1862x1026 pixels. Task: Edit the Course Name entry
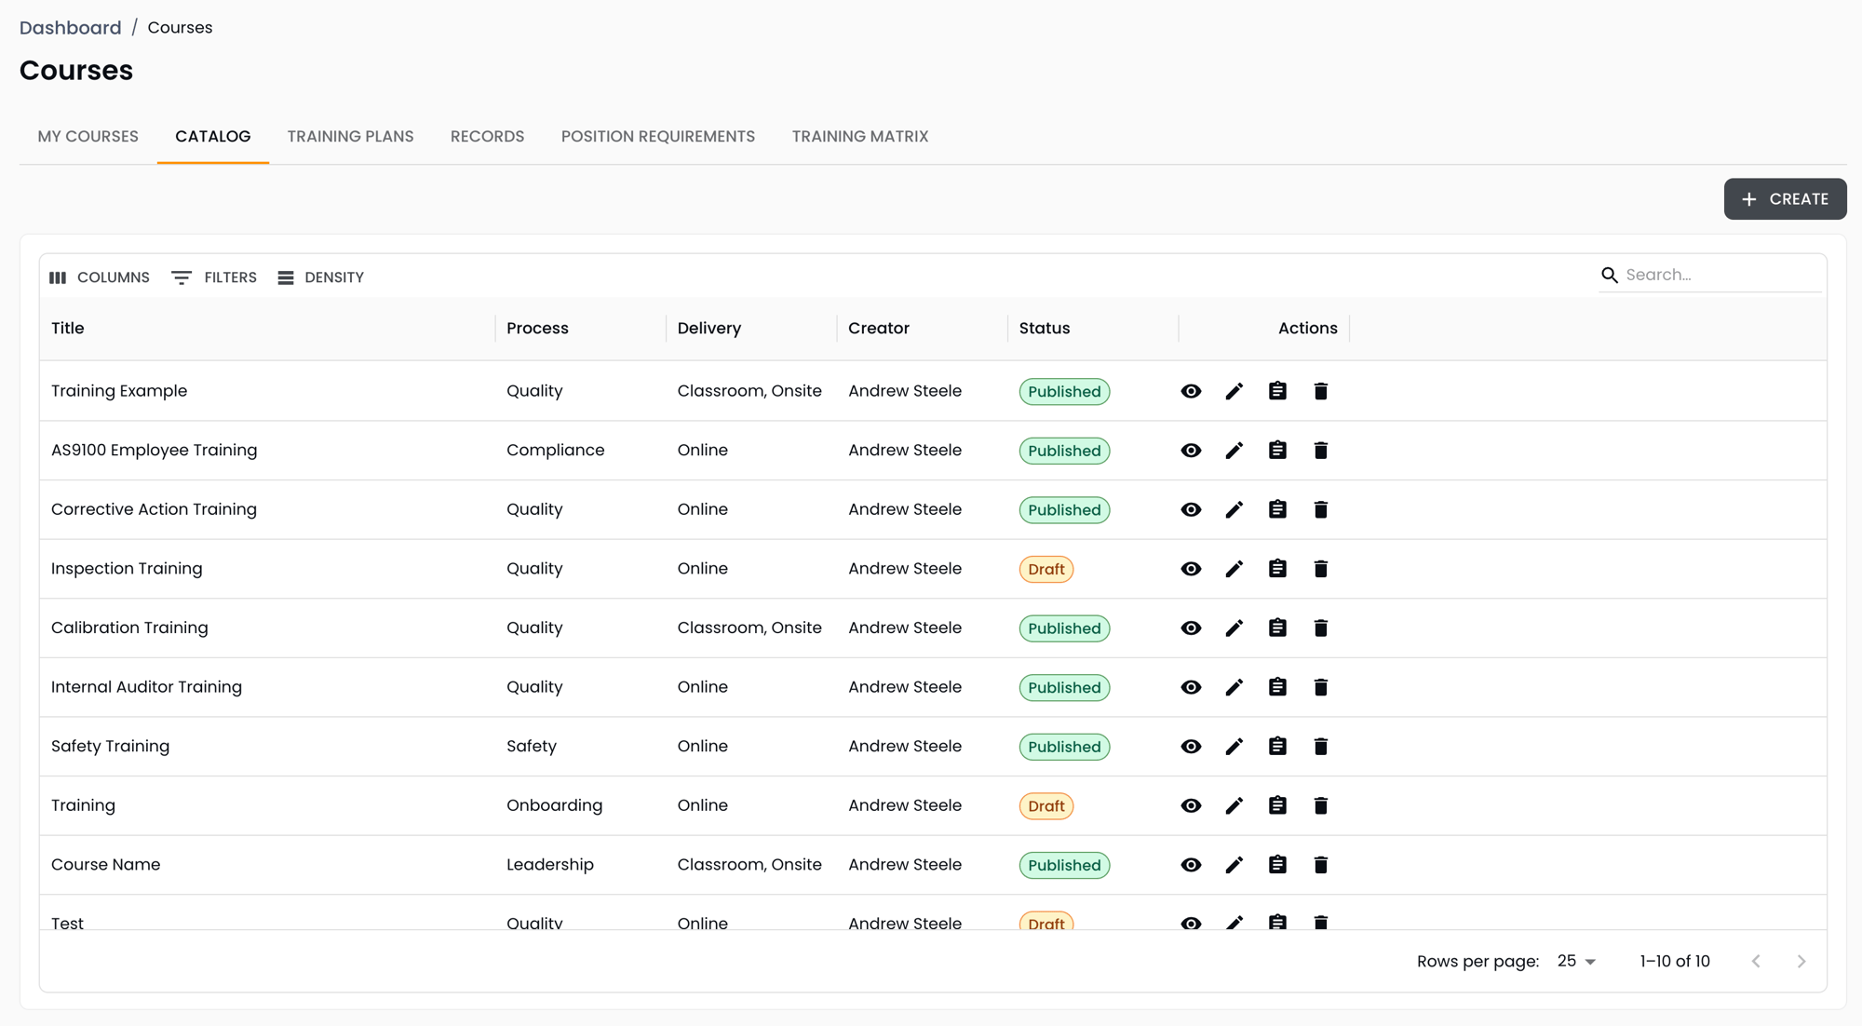[1234, 865]
